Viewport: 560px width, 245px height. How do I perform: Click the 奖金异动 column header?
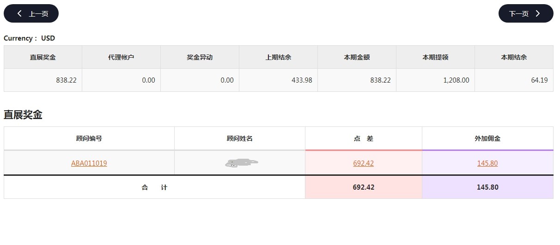point(200,57)
